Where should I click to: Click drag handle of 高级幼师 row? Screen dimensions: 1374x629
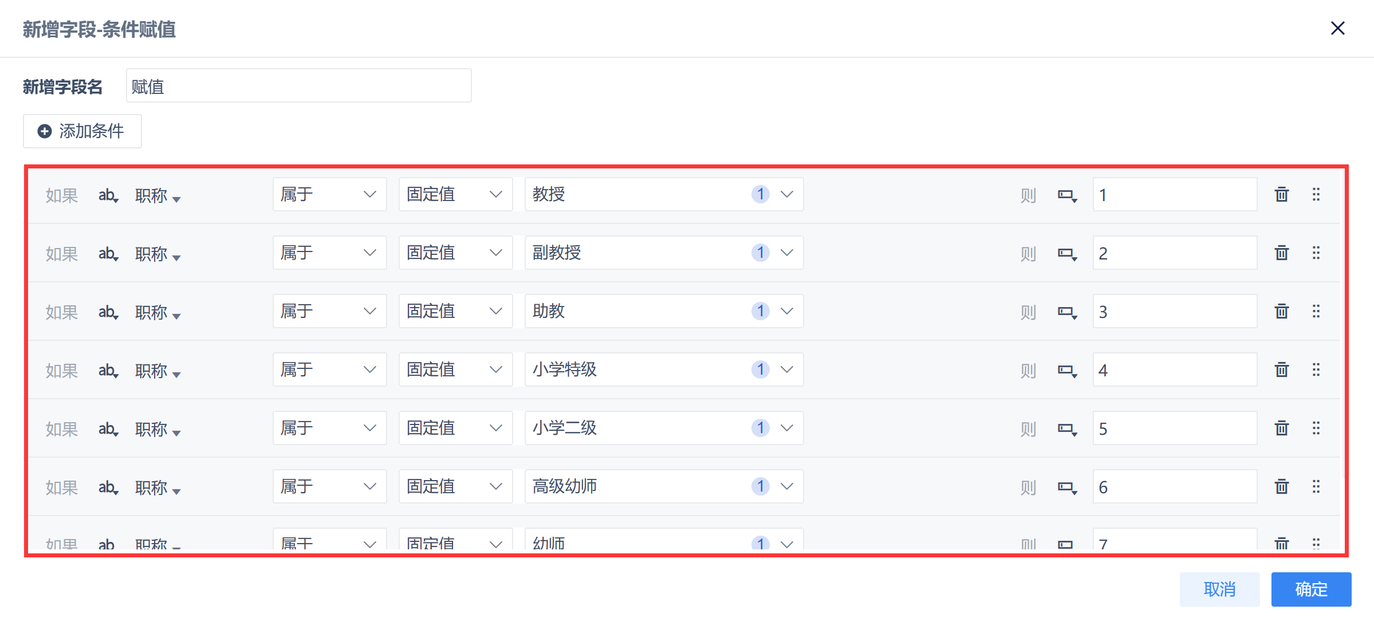[1316, 486]
